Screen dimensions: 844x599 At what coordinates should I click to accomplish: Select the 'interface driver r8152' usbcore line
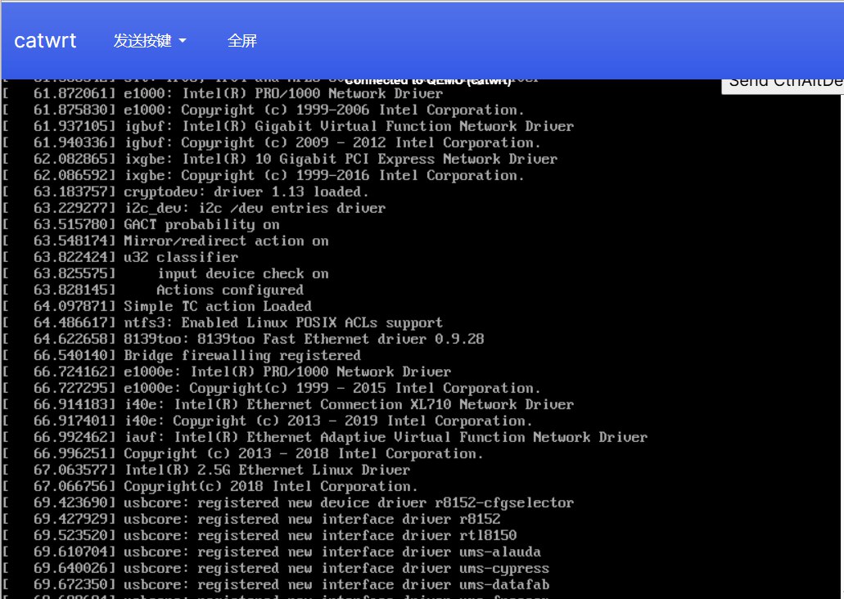point(251,520)
